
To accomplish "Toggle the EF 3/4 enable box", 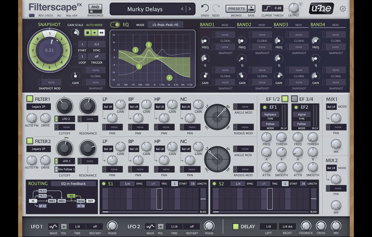I will [294, 99].
